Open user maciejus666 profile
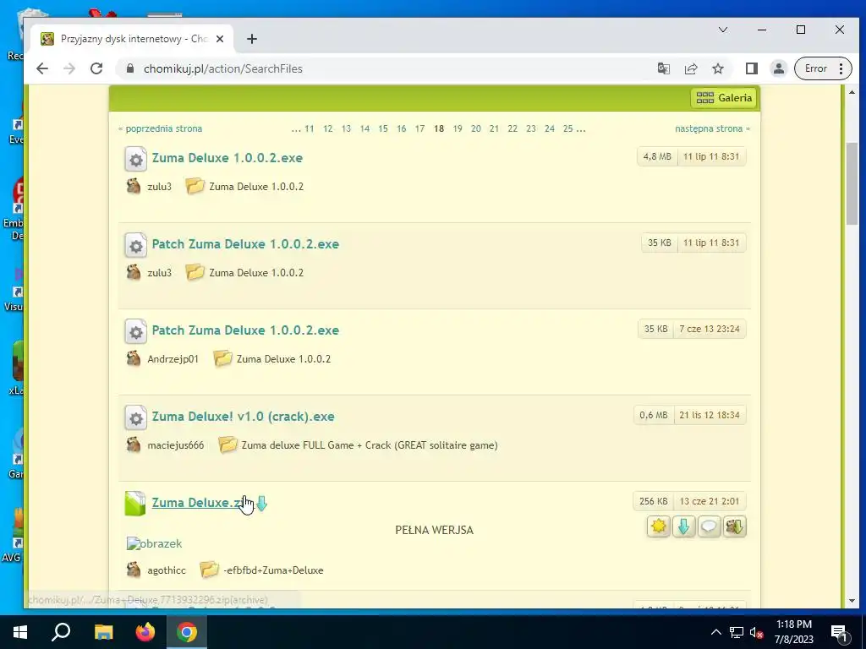Image resolution: width=866 pixels, height=649 pixels. (x=175, y=444)
